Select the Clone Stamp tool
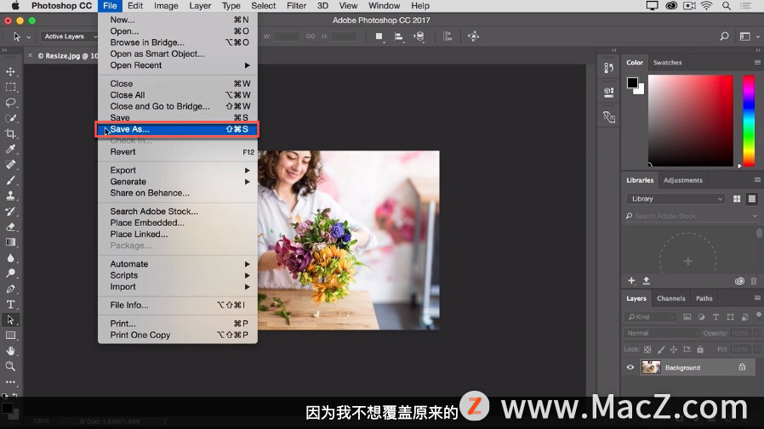Screen dimensions: 764x429 [11, 196]
